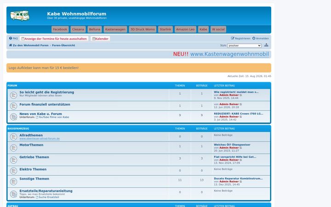Image resolution: width=331 pixels, height=207 pixels.
Task: View latest post icon in MotorThemen row
Action: (241, 148)
